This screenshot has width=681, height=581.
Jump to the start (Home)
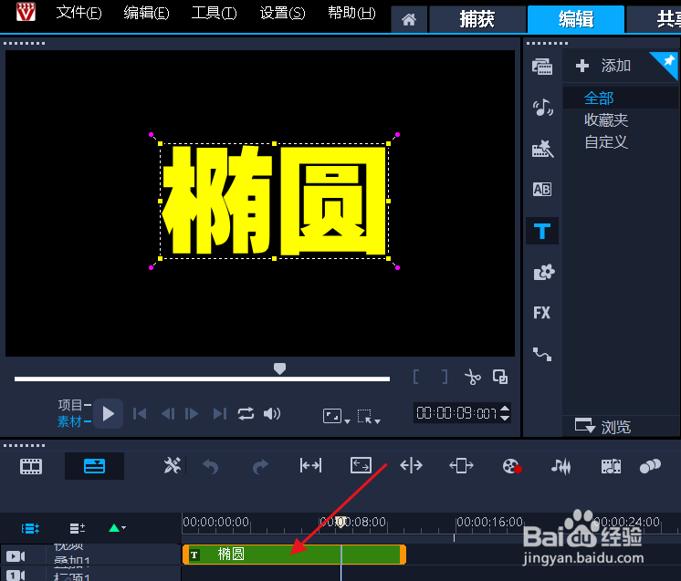pyautogui.click(x=140, y=413)
